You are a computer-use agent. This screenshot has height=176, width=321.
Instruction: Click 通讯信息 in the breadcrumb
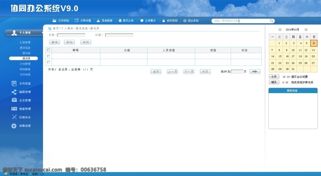82,28
